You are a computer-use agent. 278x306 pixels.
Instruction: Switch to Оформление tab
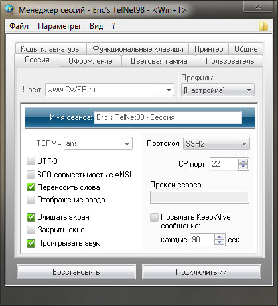click(90, 61)
